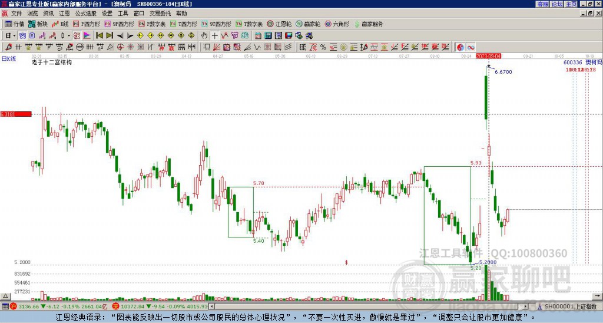Viewport: 603px width, 323px height.
Task: Open the 9P四方形 tool
Action: [x=120, y=24]
